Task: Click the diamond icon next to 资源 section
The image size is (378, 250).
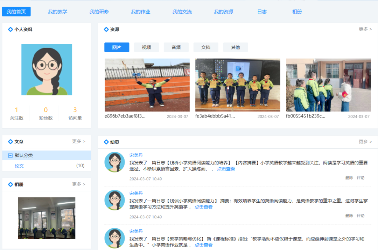Action: (106, 29)
